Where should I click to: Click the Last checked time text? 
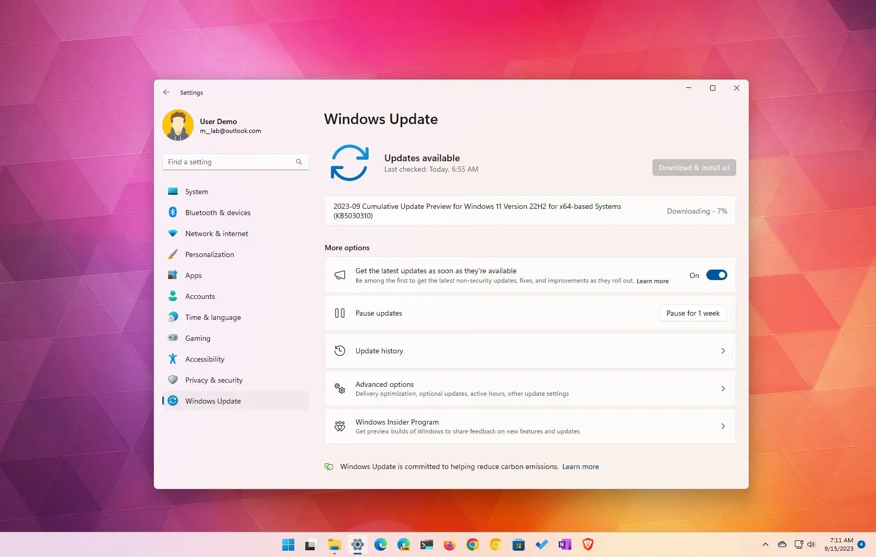pyautogui.click(x=431, y=169)
